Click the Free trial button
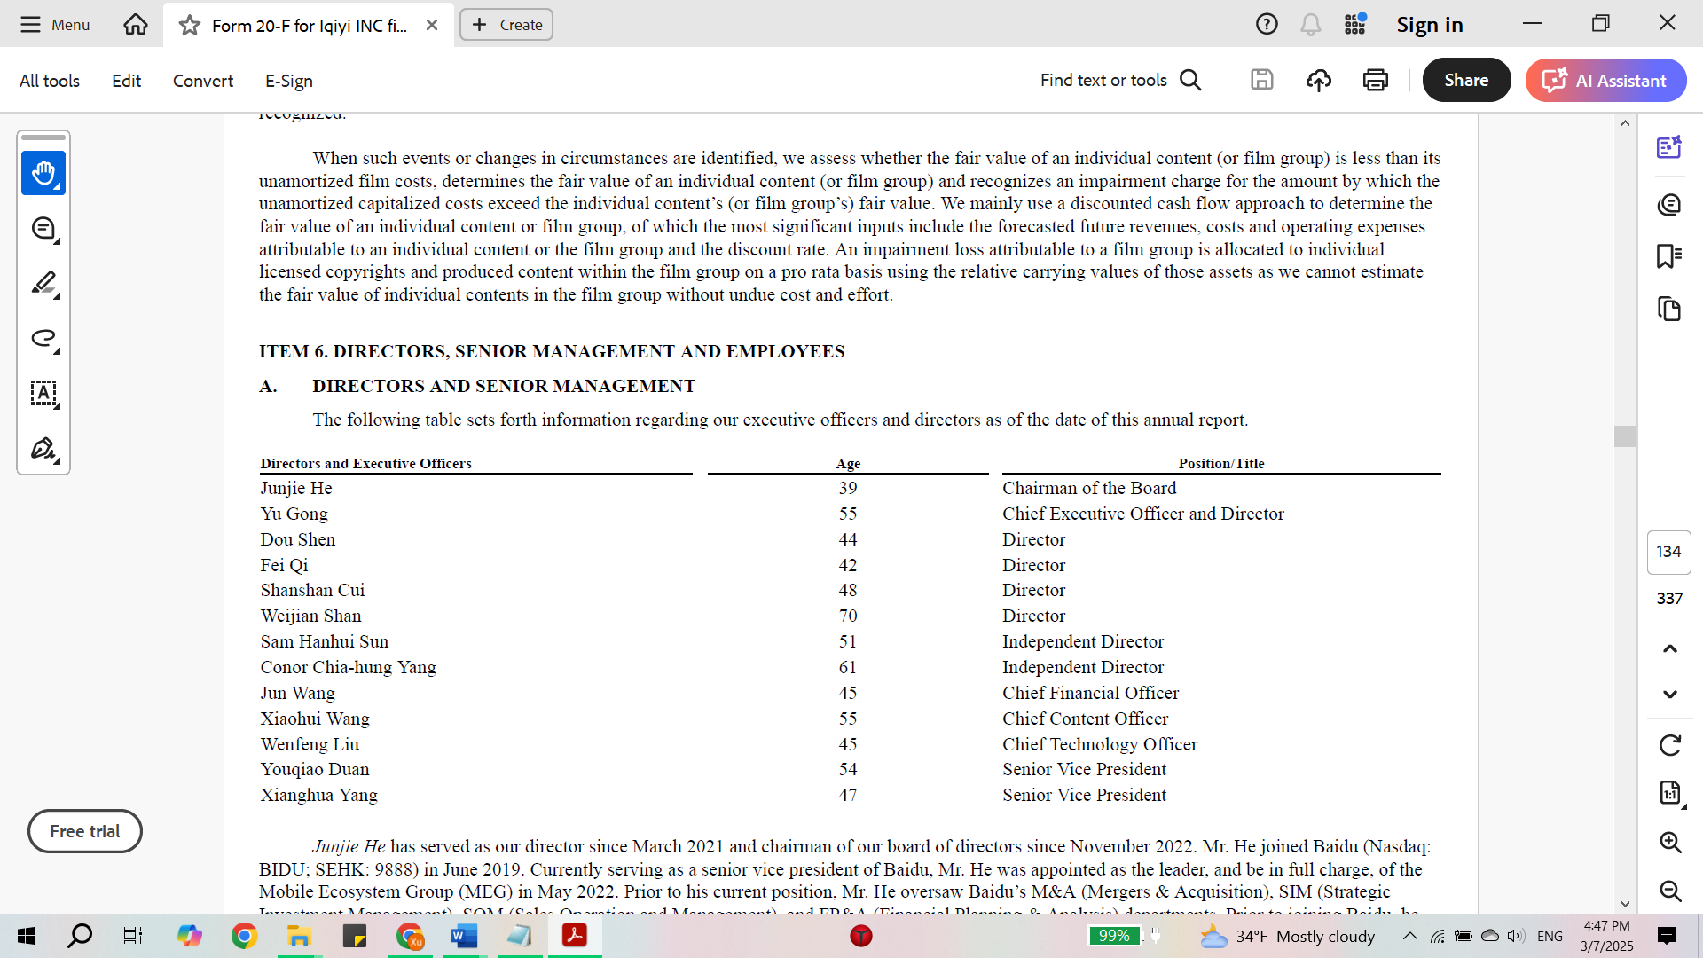 click(85, 831)
